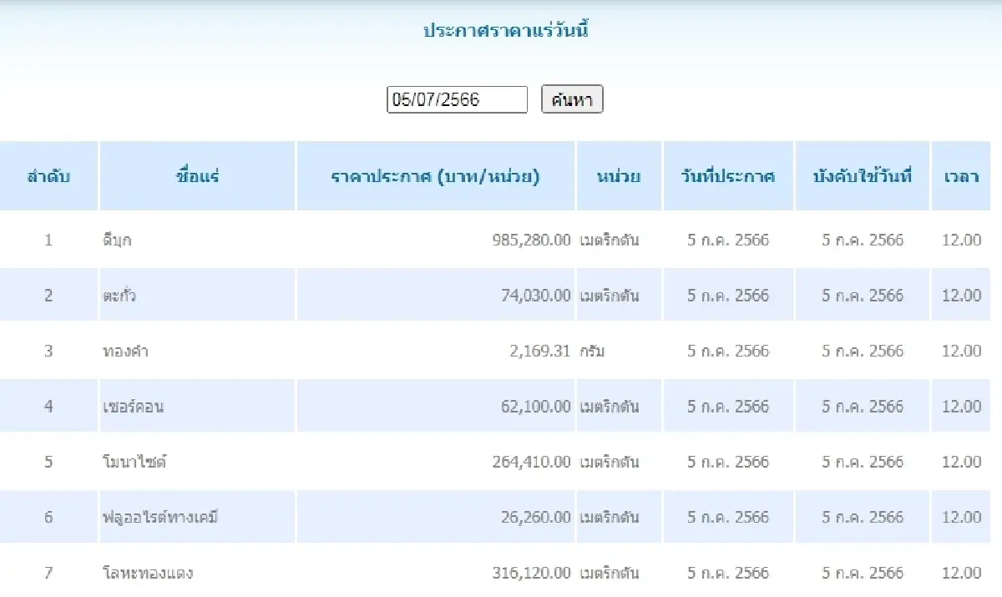Click the บังคับใช้วันที่ column header
This screenshot has height=597, width=1002.
[x=863, y=176]
